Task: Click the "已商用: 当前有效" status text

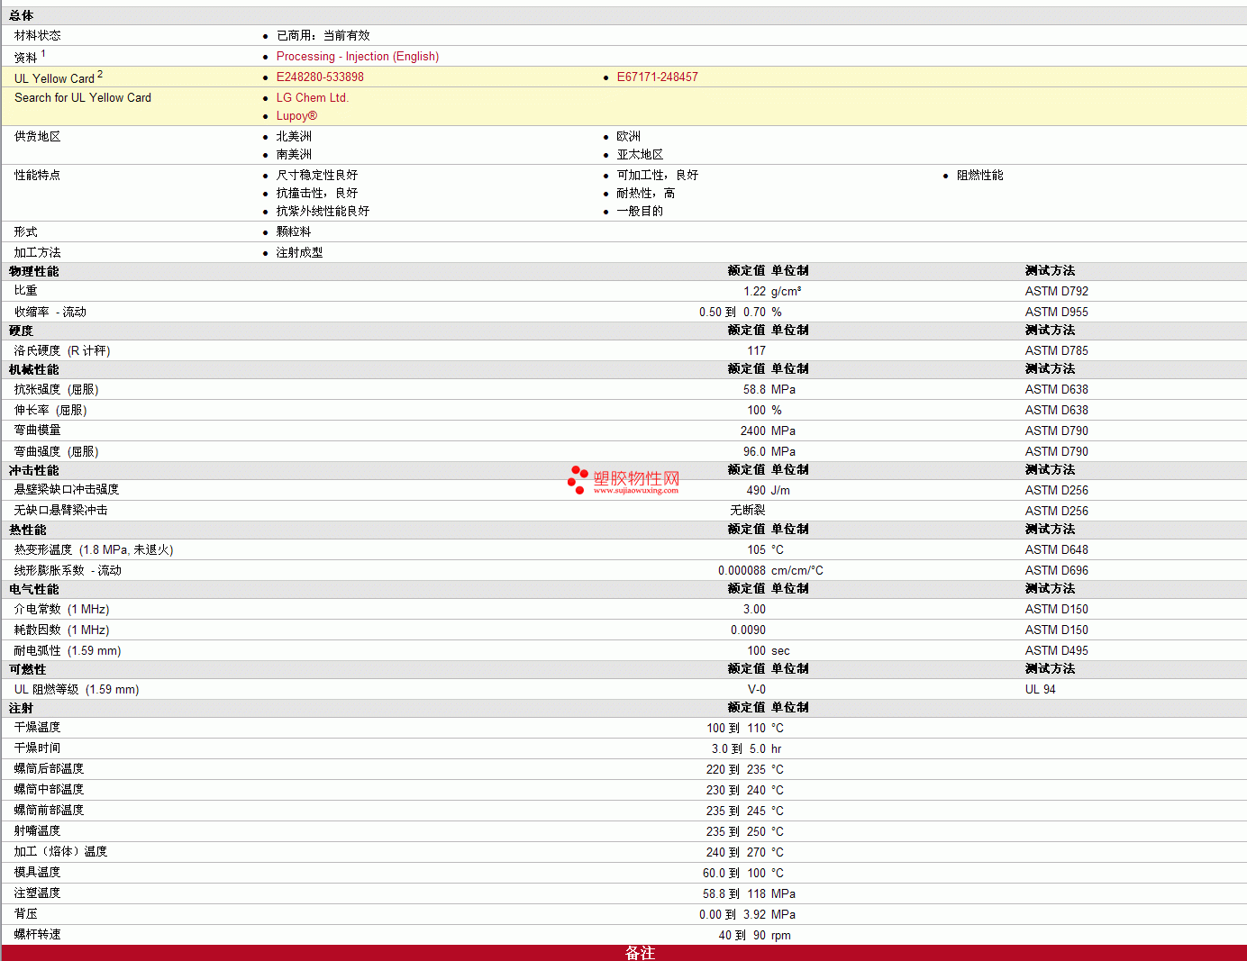Action: (323, 36)
